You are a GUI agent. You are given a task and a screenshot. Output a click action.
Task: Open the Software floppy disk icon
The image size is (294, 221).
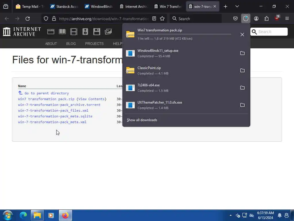(x=96, y=32)
